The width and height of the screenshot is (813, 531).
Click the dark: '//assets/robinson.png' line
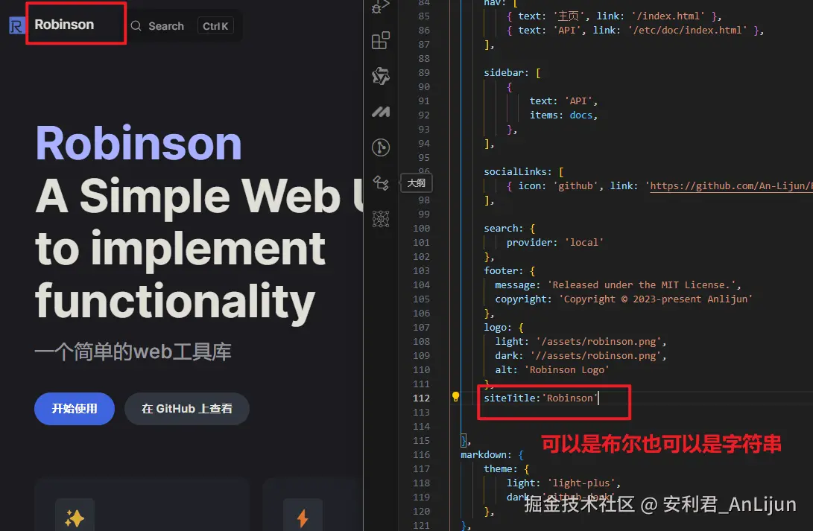coord(581,355)
